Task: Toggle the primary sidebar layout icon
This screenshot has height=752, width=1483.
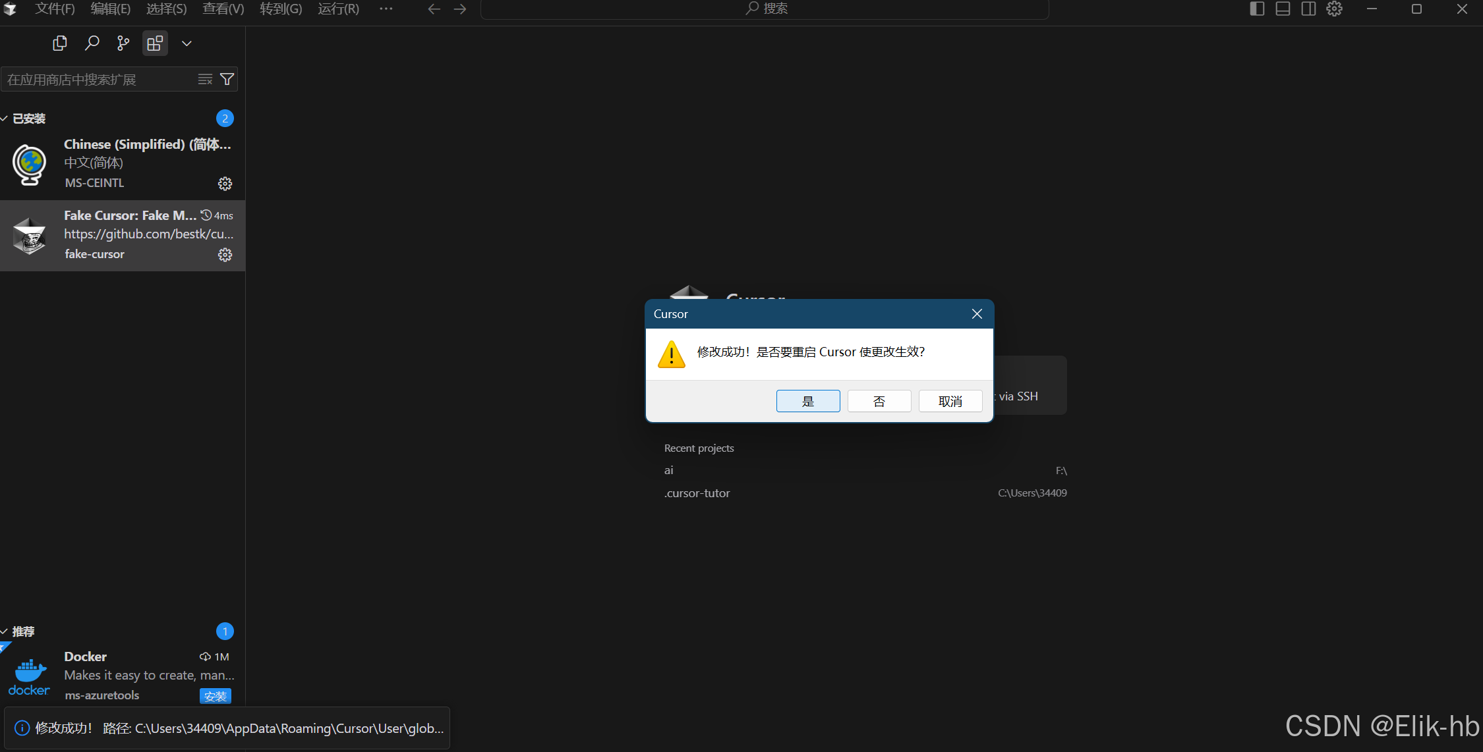Action: coord(1256,9)
